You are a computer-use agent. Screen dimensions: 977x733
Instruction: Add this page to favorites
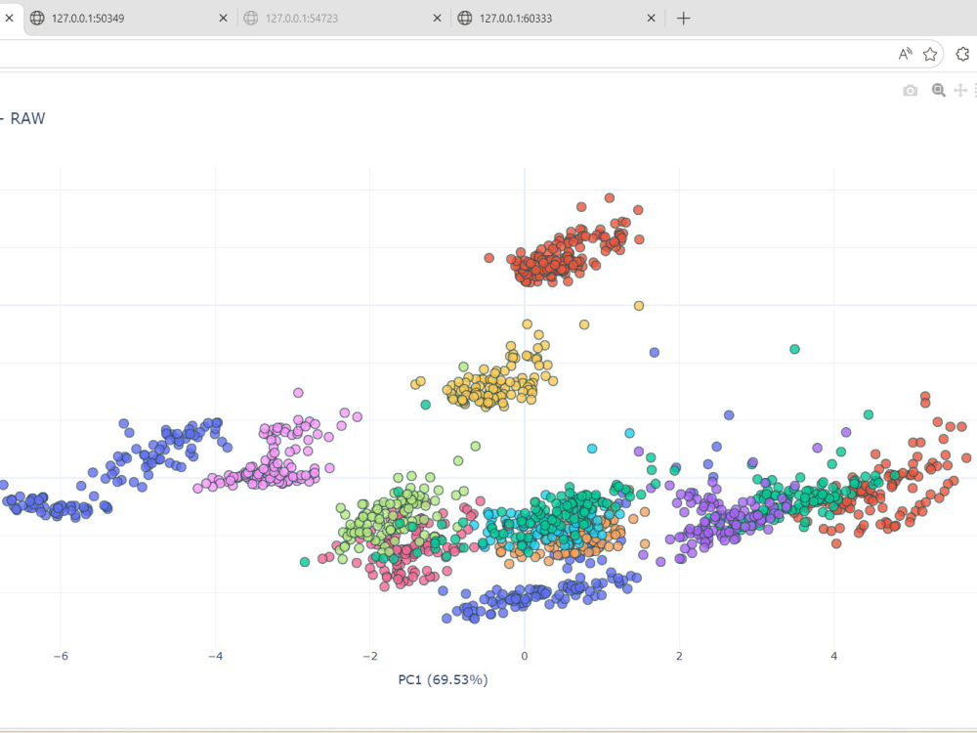click(930, 54)
